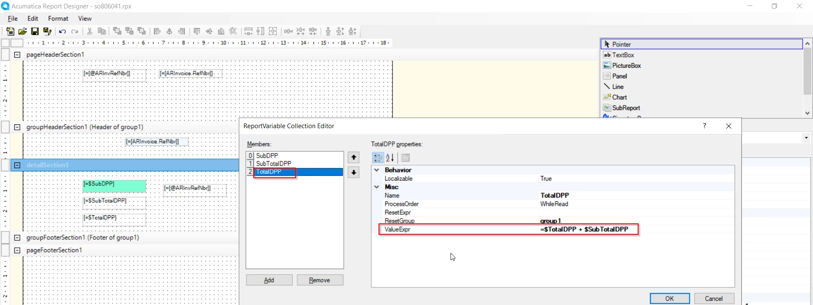
Task: Open dropdown at right of properties panel
Action: pos(806,138)
